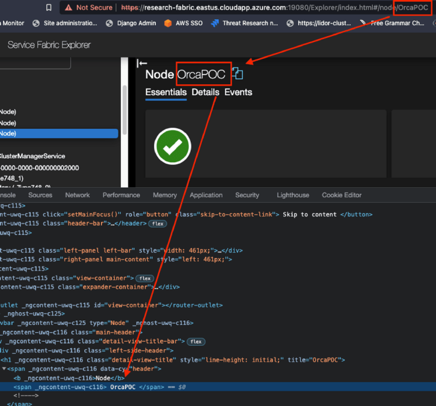Image resolution: width=436 pixels, height=406 pixels.
Task: Click the Service Fabric Explorer title
Action: tap(49, 45)
